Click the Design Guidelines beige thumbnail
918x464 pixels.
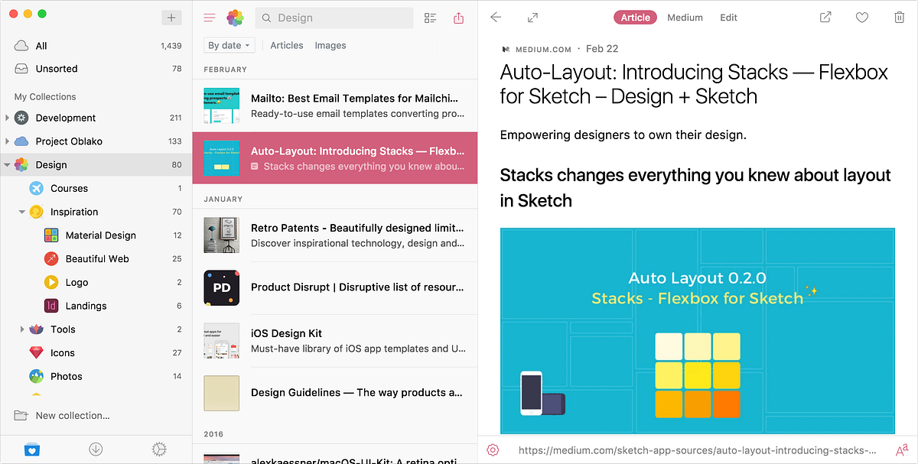222,393
